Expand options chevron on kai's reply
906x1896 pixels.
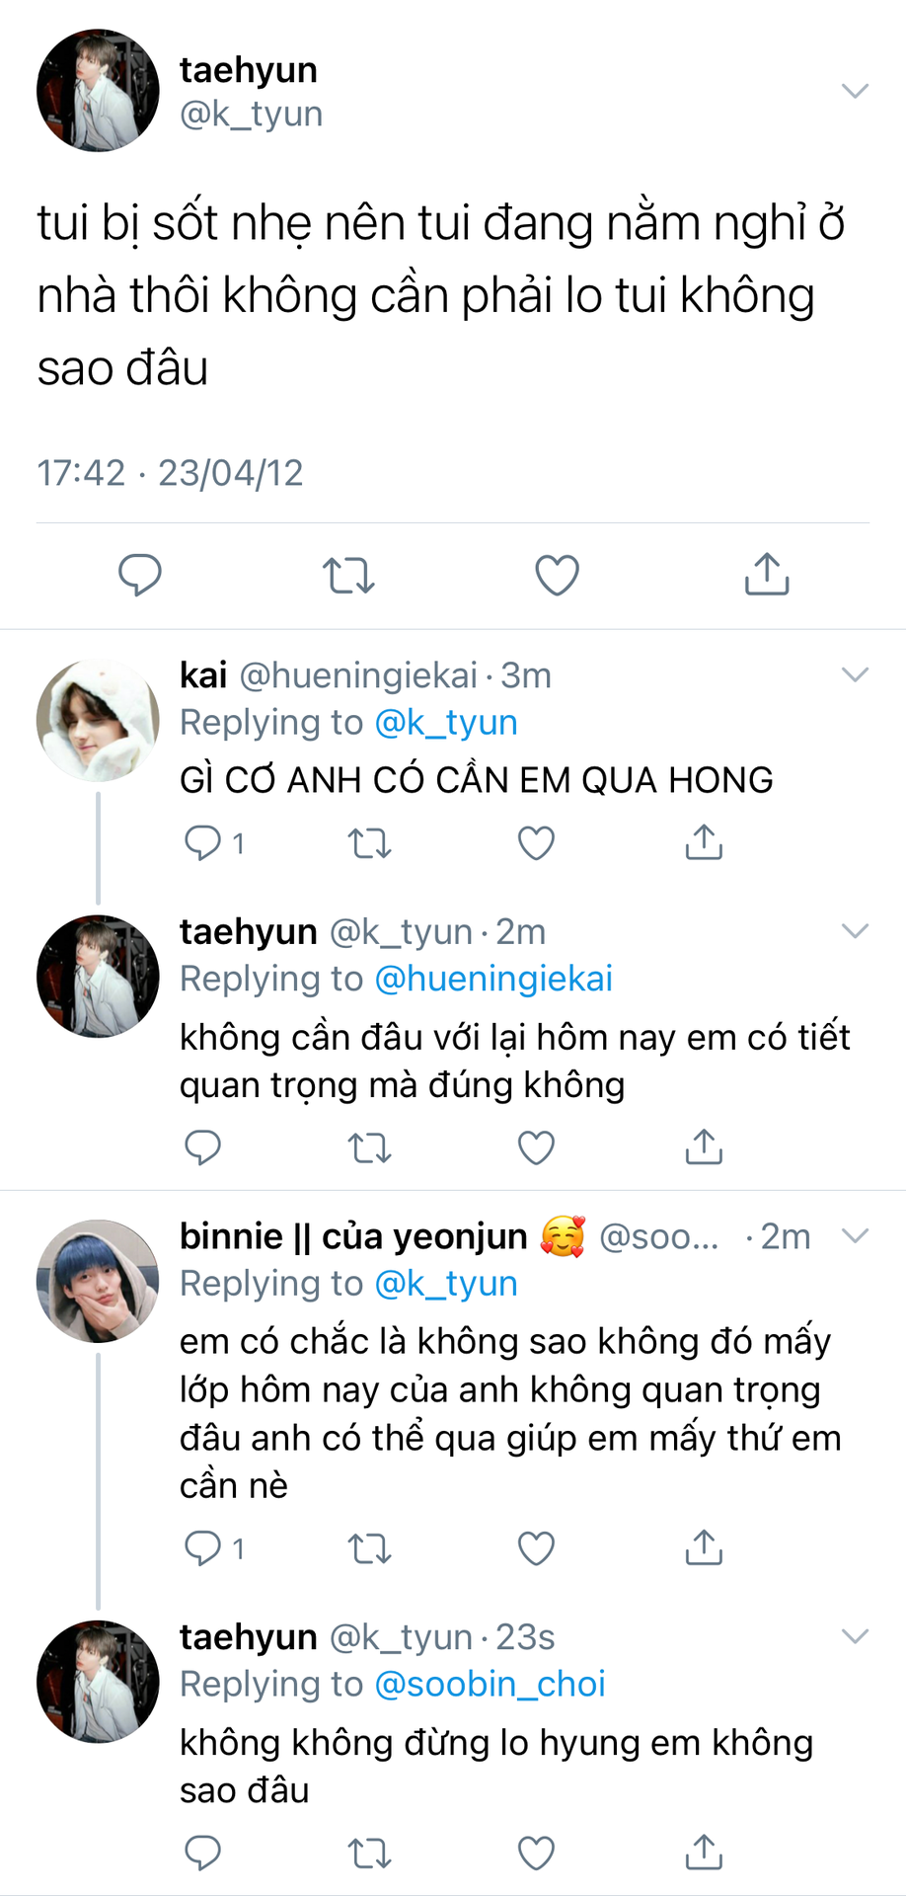(x=854, y=675)
